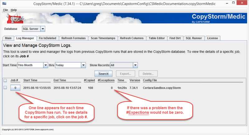The image size is (249, 135).
Task: Select the Log Manager tab
Action: (25, 38)
